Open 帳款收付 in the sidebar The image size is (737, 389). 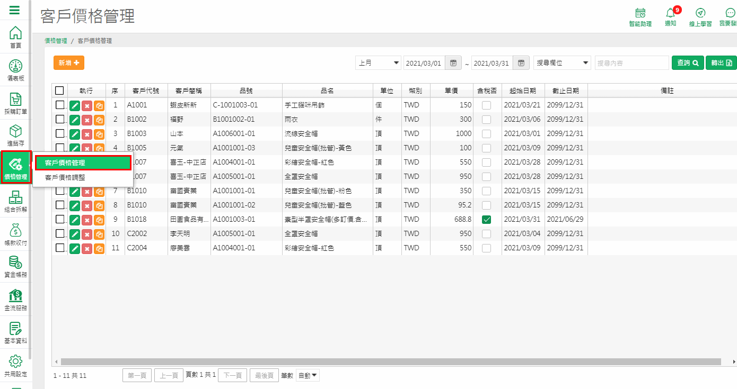tap(16, 234)
